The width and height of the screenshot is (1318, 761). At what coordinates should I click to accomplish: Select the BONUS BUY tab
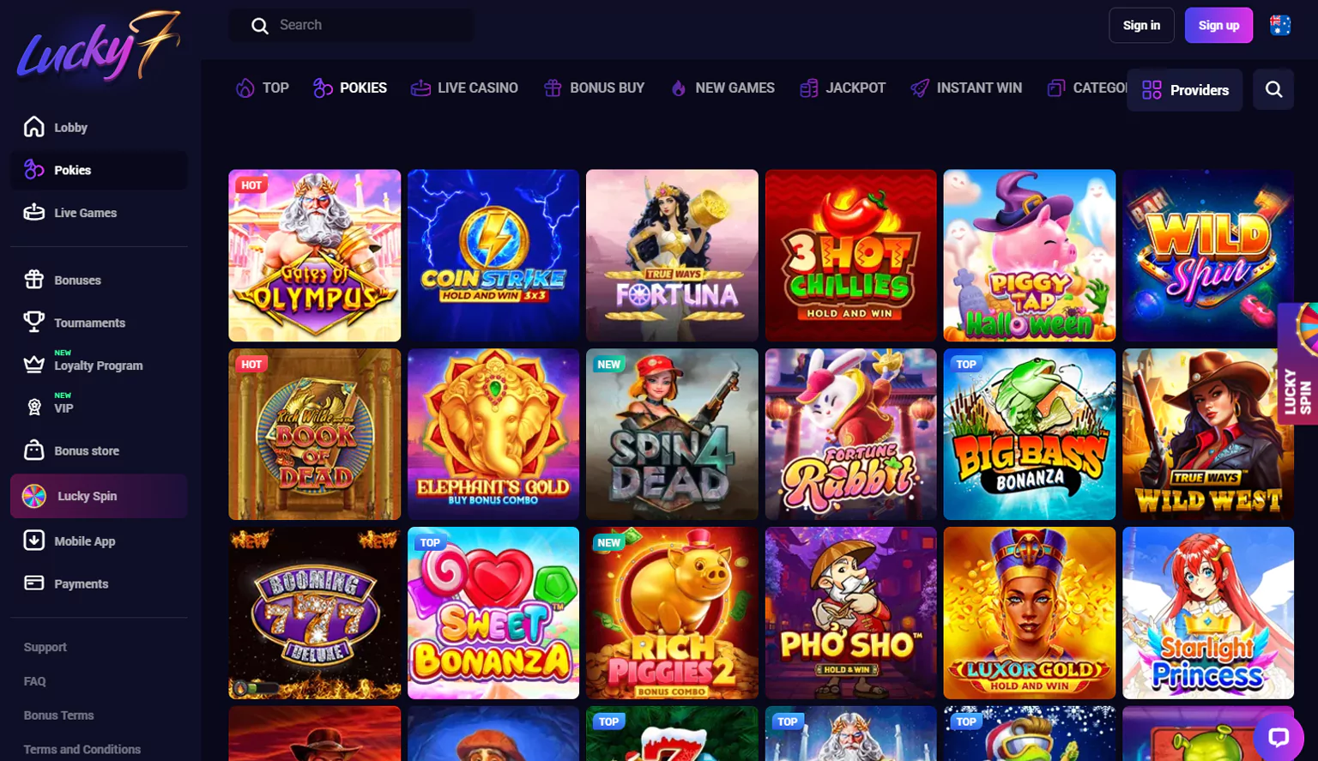pyautogui.click(x=594, y=88)
